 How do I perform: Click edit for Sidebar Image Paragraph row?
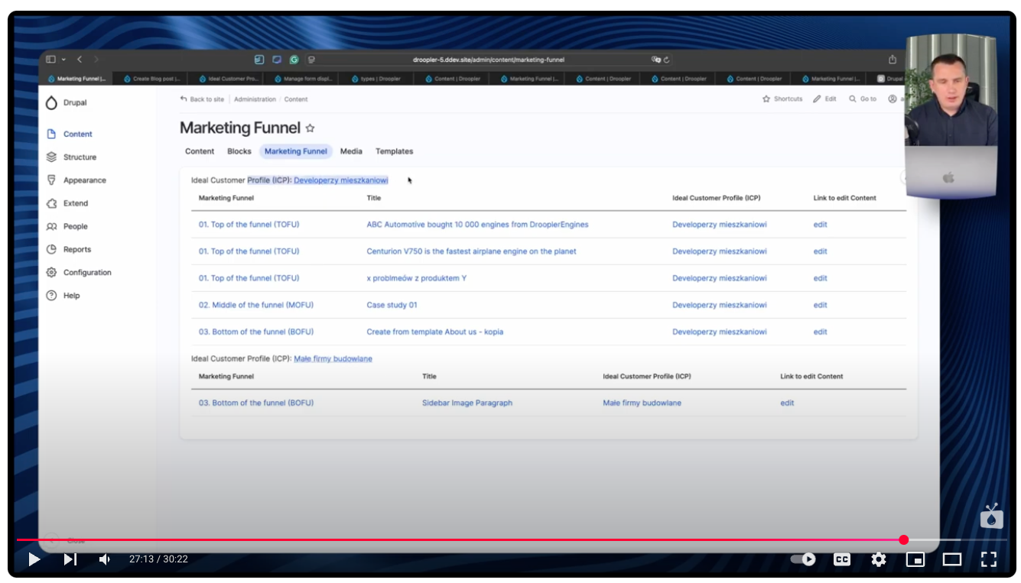[x=787, y=403]
